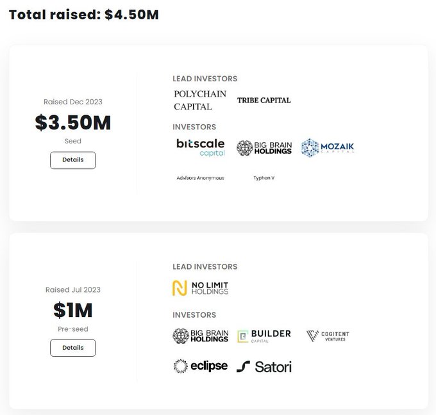Viewport: 436px width, 415px height.
Task: Select the Builder Capital logo
Action: point(264,336)
